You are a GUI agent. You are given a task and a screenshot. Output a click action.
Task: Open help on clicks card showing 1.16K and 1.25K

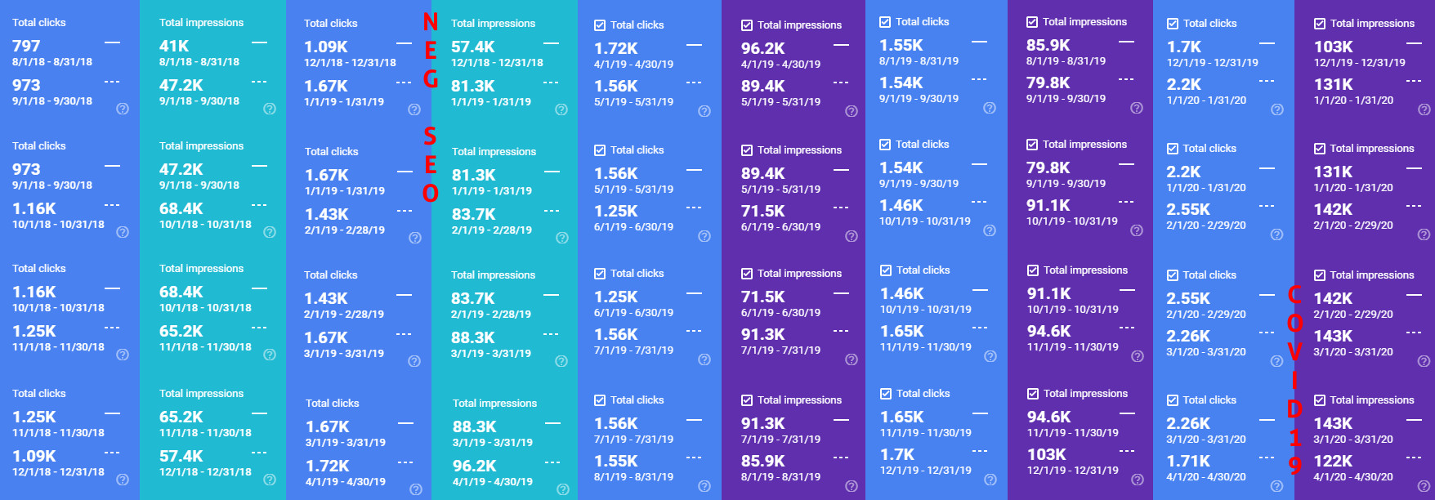123,355
